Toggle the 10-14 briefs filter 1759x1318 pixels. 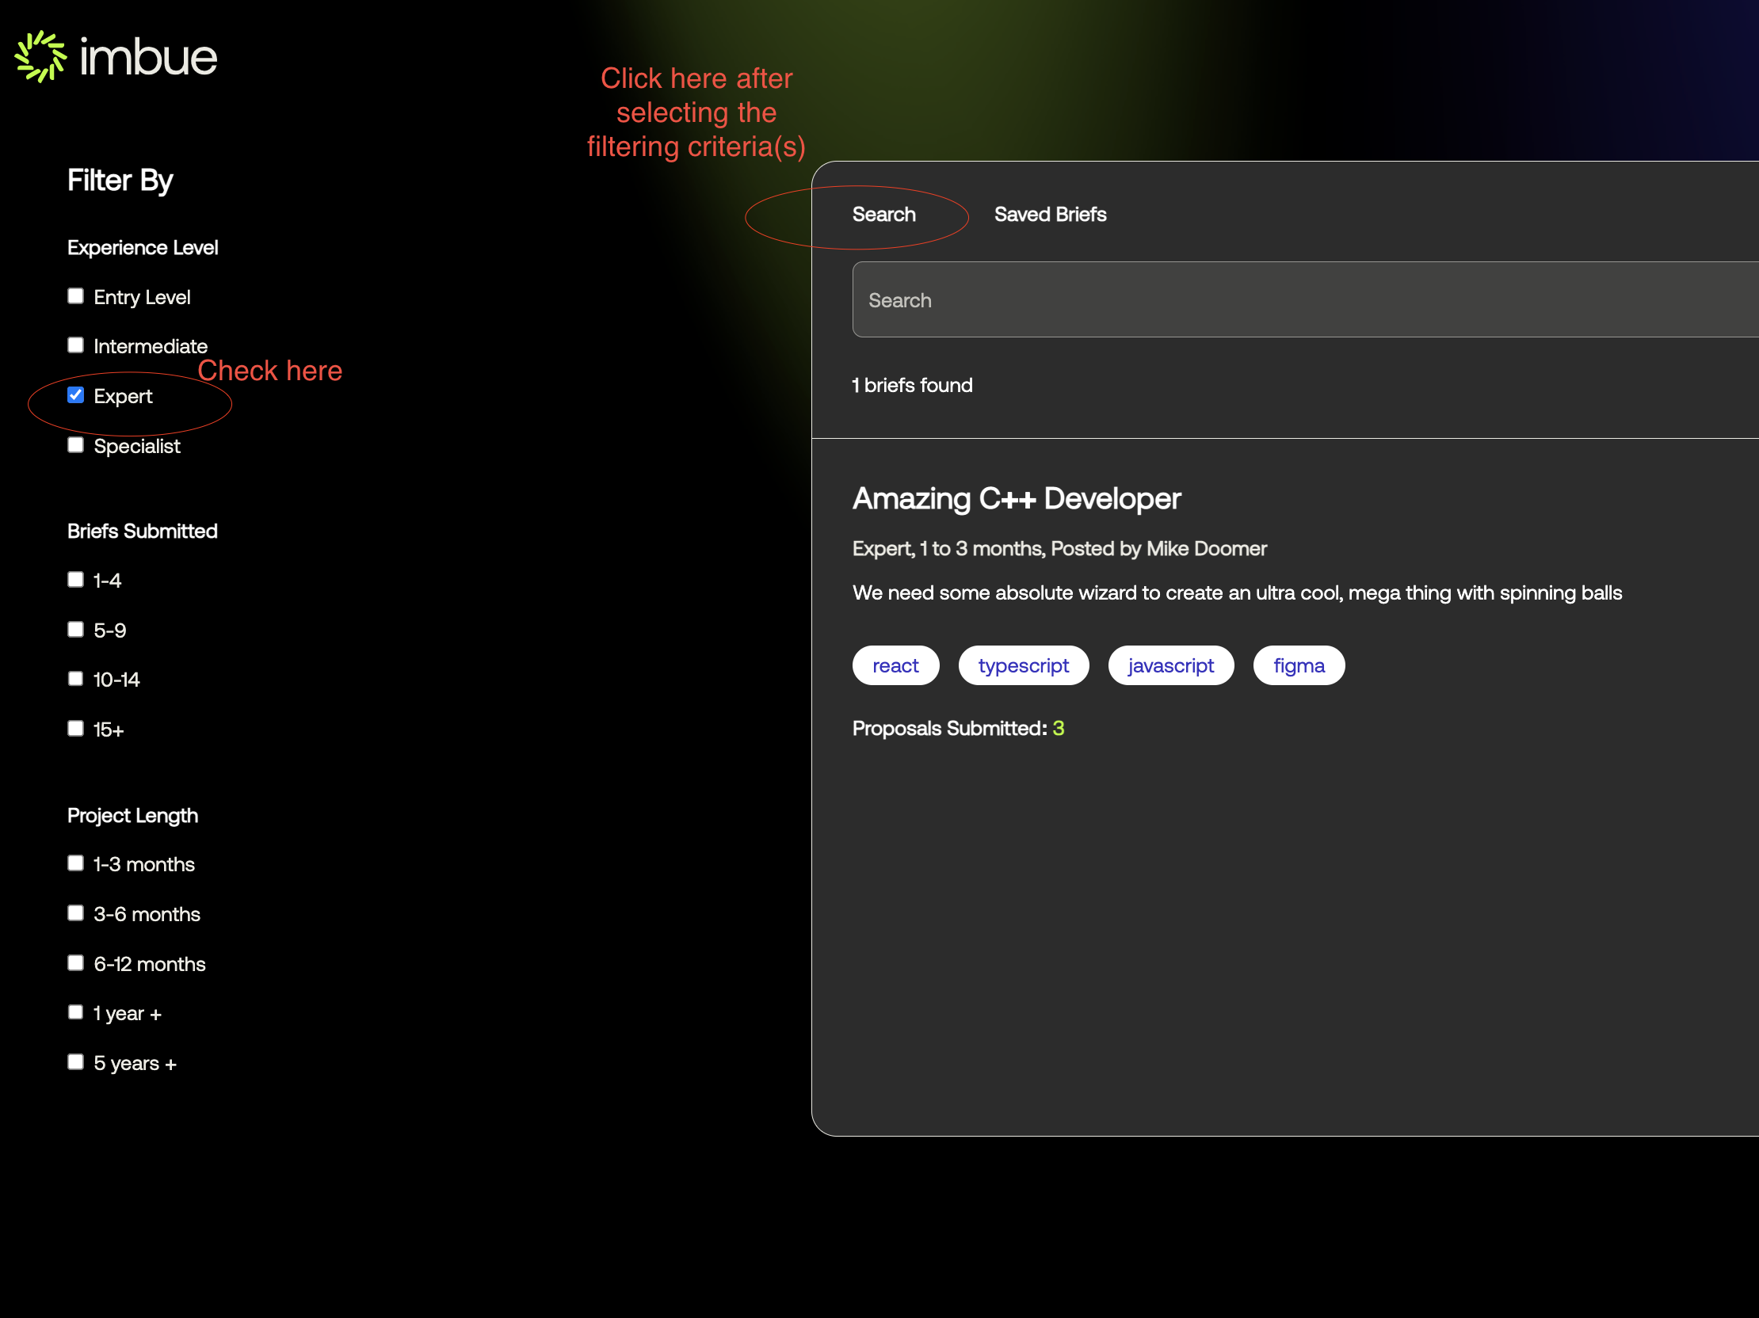[75, 679]
